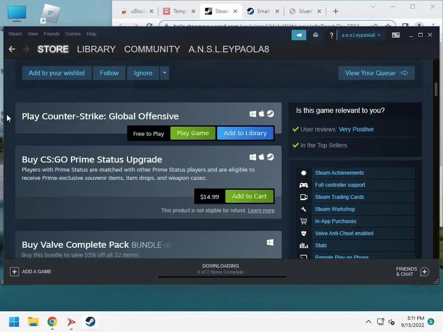Open Big Picture mode icon
Screen dimensions: 443x332
click(395, 35)
